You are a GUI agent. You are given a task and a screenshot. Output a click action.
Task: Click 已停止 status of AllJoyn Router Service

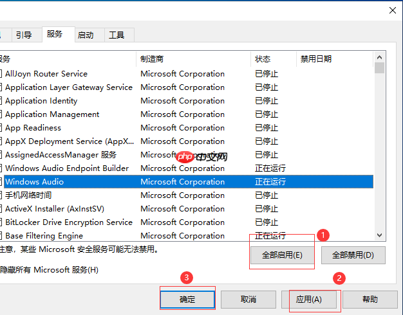tap(267, 74)
